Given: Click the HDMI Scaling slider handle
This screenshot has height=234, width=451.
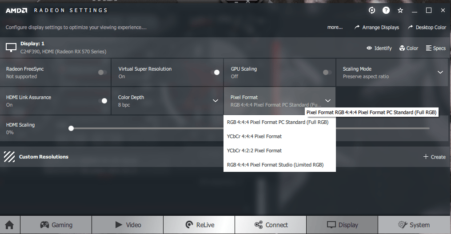Looking at the screenshot, I should tap(71, 128).
